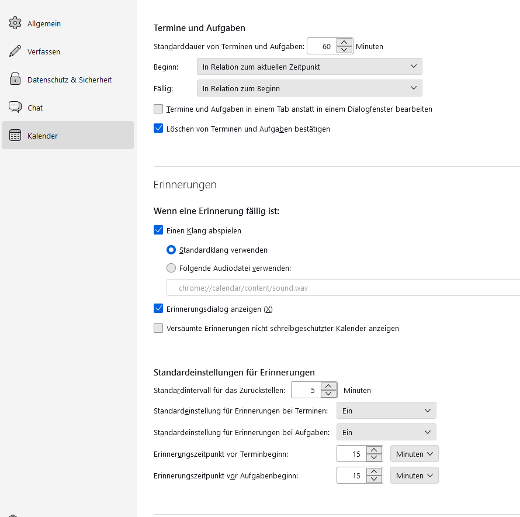Enable editing Termine und Aufgaben in a tab

tap(158, 109)
